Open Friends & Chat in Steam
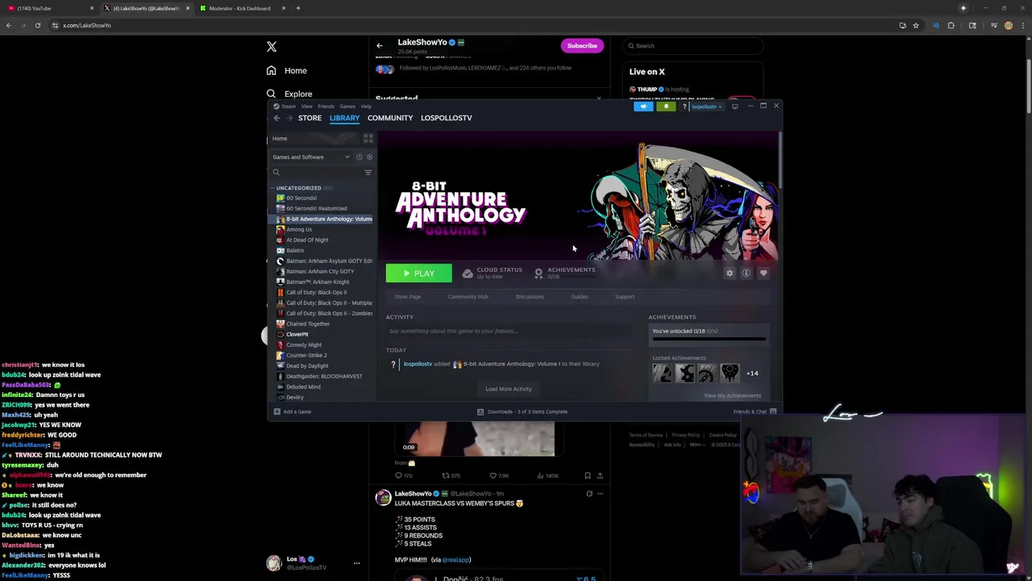Screen dimensions: 1032x581 (755, 412)
